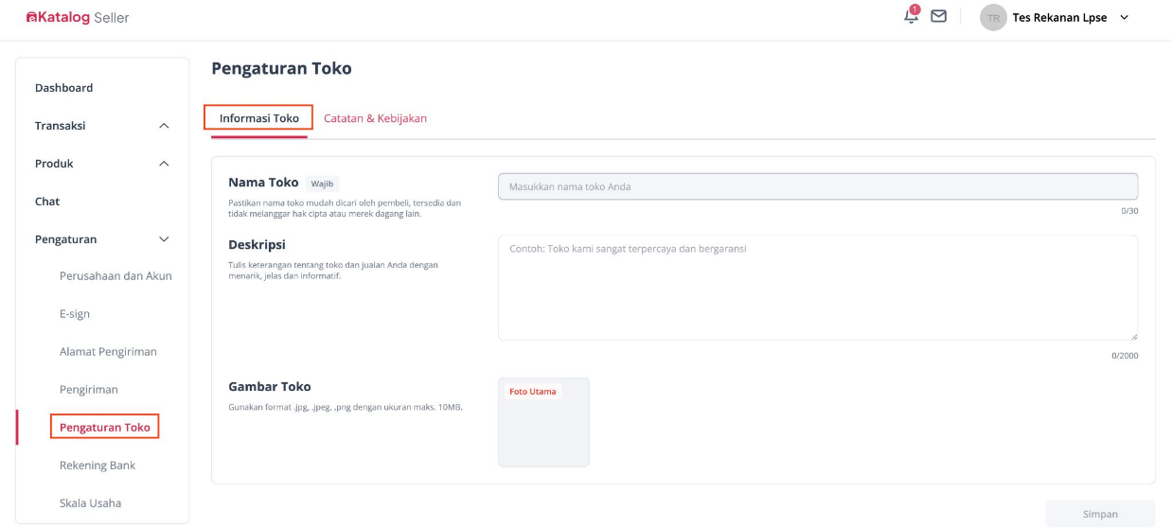Click the Katalog Seller logo
Screen dimensions: 1172x528
pos(78,17)
